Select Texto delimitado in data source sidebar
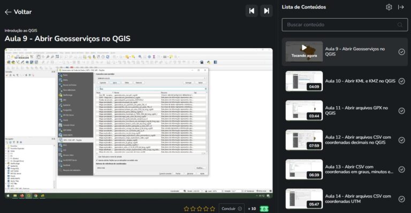411x213 pixels. [75, 90]
